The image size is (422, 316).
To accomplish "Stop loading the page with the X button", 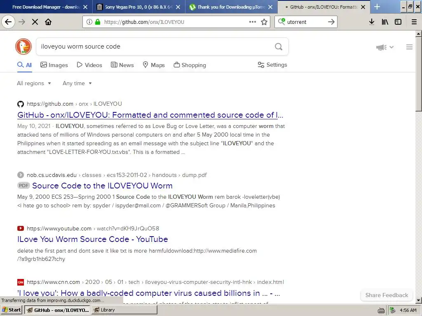I will click(35, 22).
